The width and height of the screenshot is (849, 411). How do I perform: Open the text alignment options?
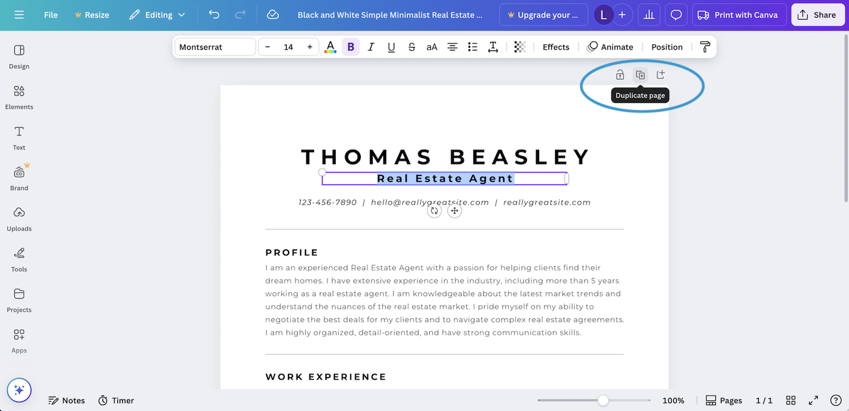pyautogui.click(x=452, y=46)
